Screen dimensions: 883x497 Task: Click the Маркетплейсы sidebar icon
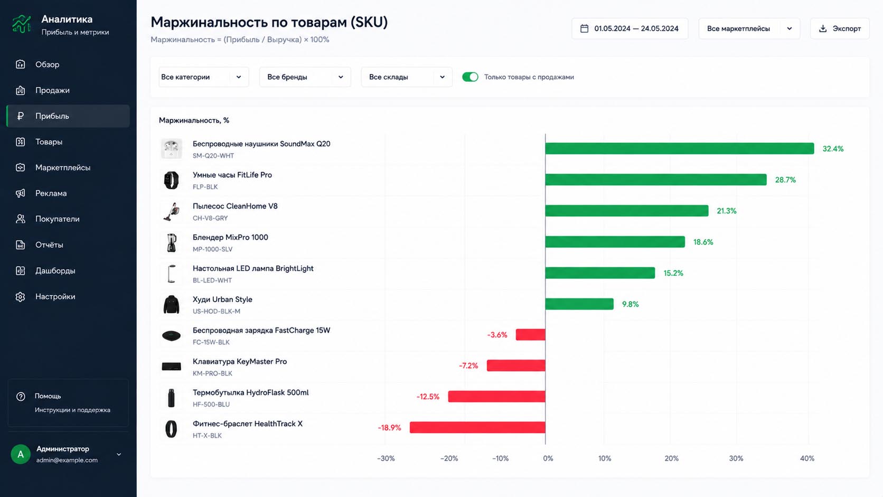[x=21, y=167]
